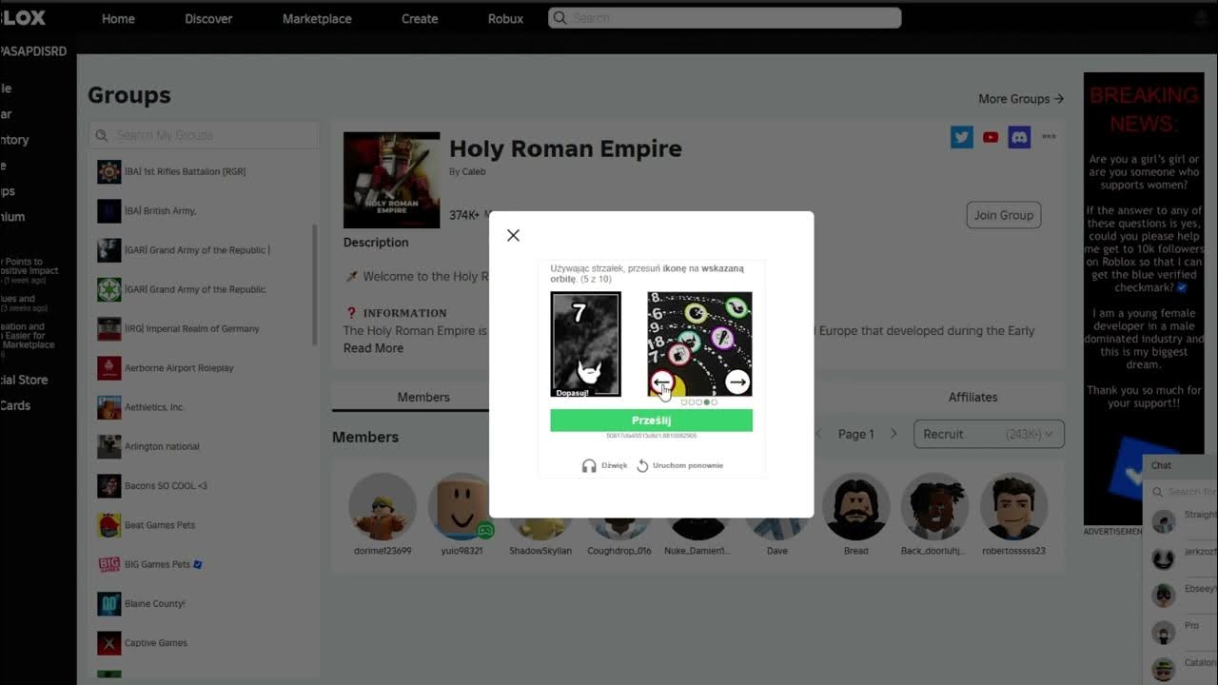Click the Join Group button
Viewport: 1218px width, 685px height.
pos(1003,215)
